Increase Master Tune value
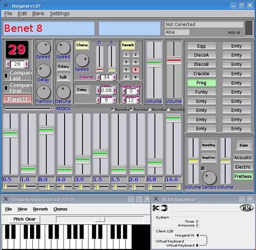The width and height of the screenshot is (256, 250). point(138,91)
